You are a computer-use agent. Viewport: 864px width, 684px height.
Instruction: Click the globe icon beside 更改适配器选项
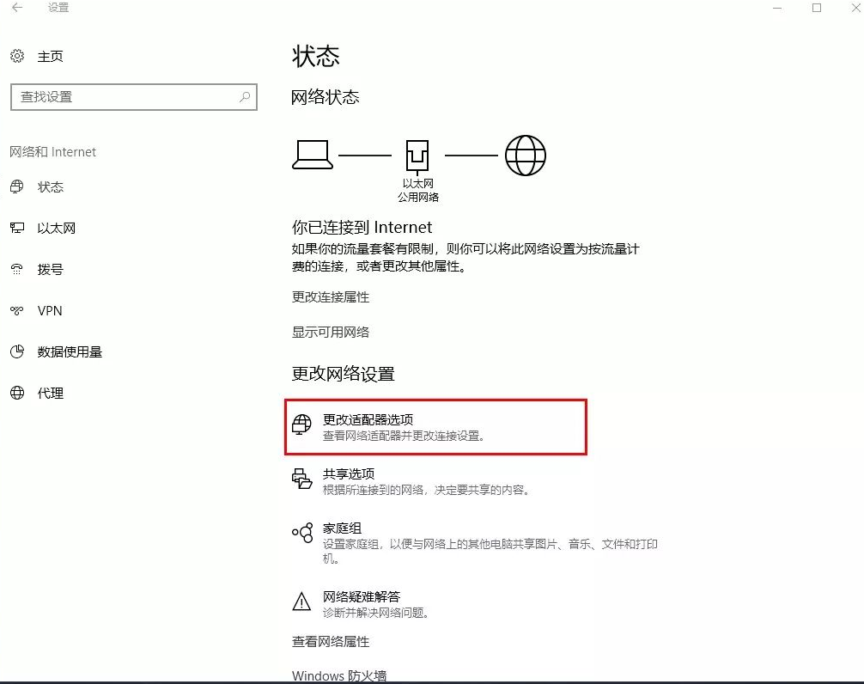[301, 424]
